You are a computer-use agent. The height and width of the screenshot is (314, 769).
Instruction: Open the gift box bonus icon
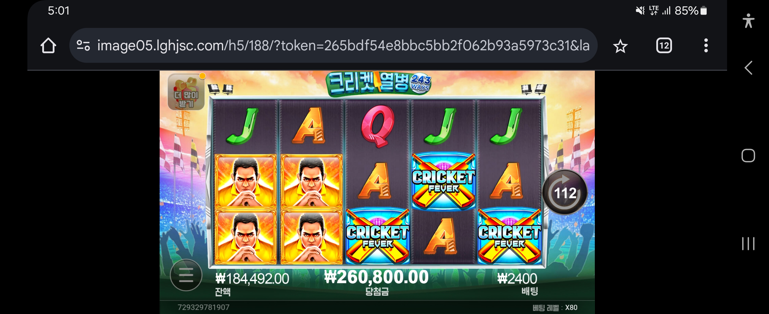click(186, 92)
